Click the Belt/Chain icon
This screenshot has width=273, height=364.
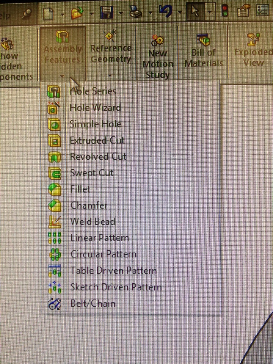pos(55,304)
